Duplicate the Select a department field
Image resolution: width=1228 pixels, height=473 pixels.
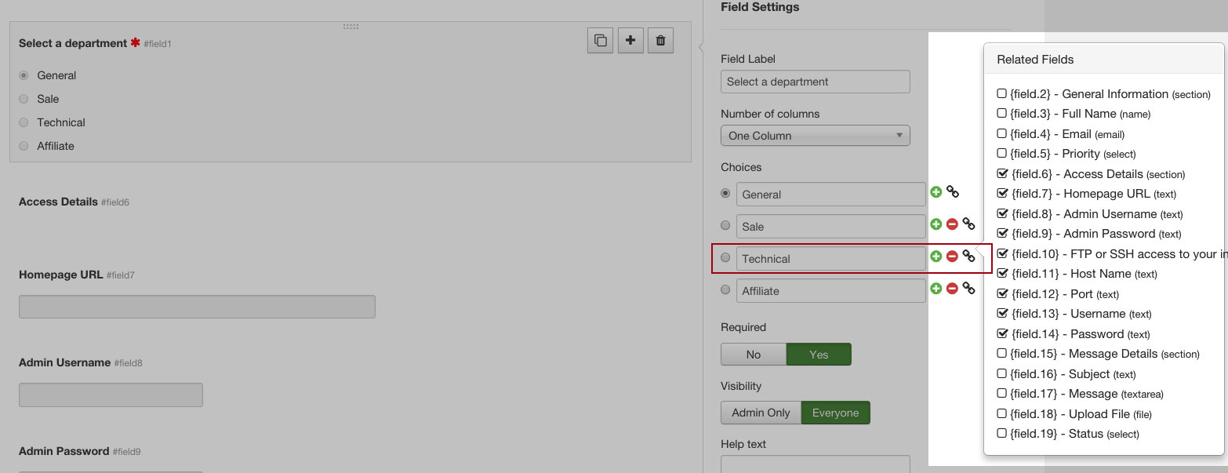600,40
